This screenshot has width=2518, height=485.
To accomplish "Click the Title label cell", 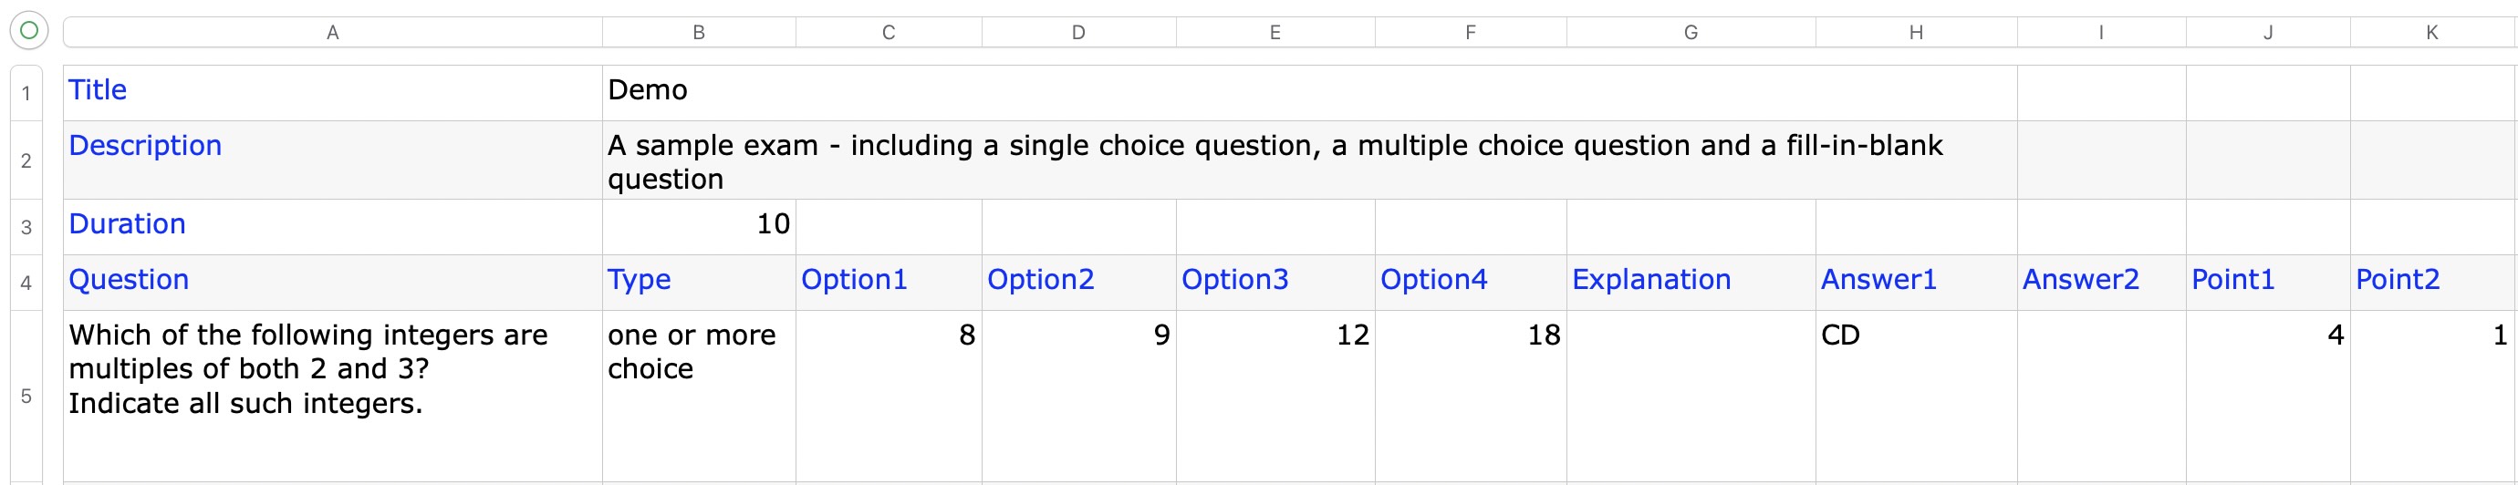I will (x=332, y=93).
